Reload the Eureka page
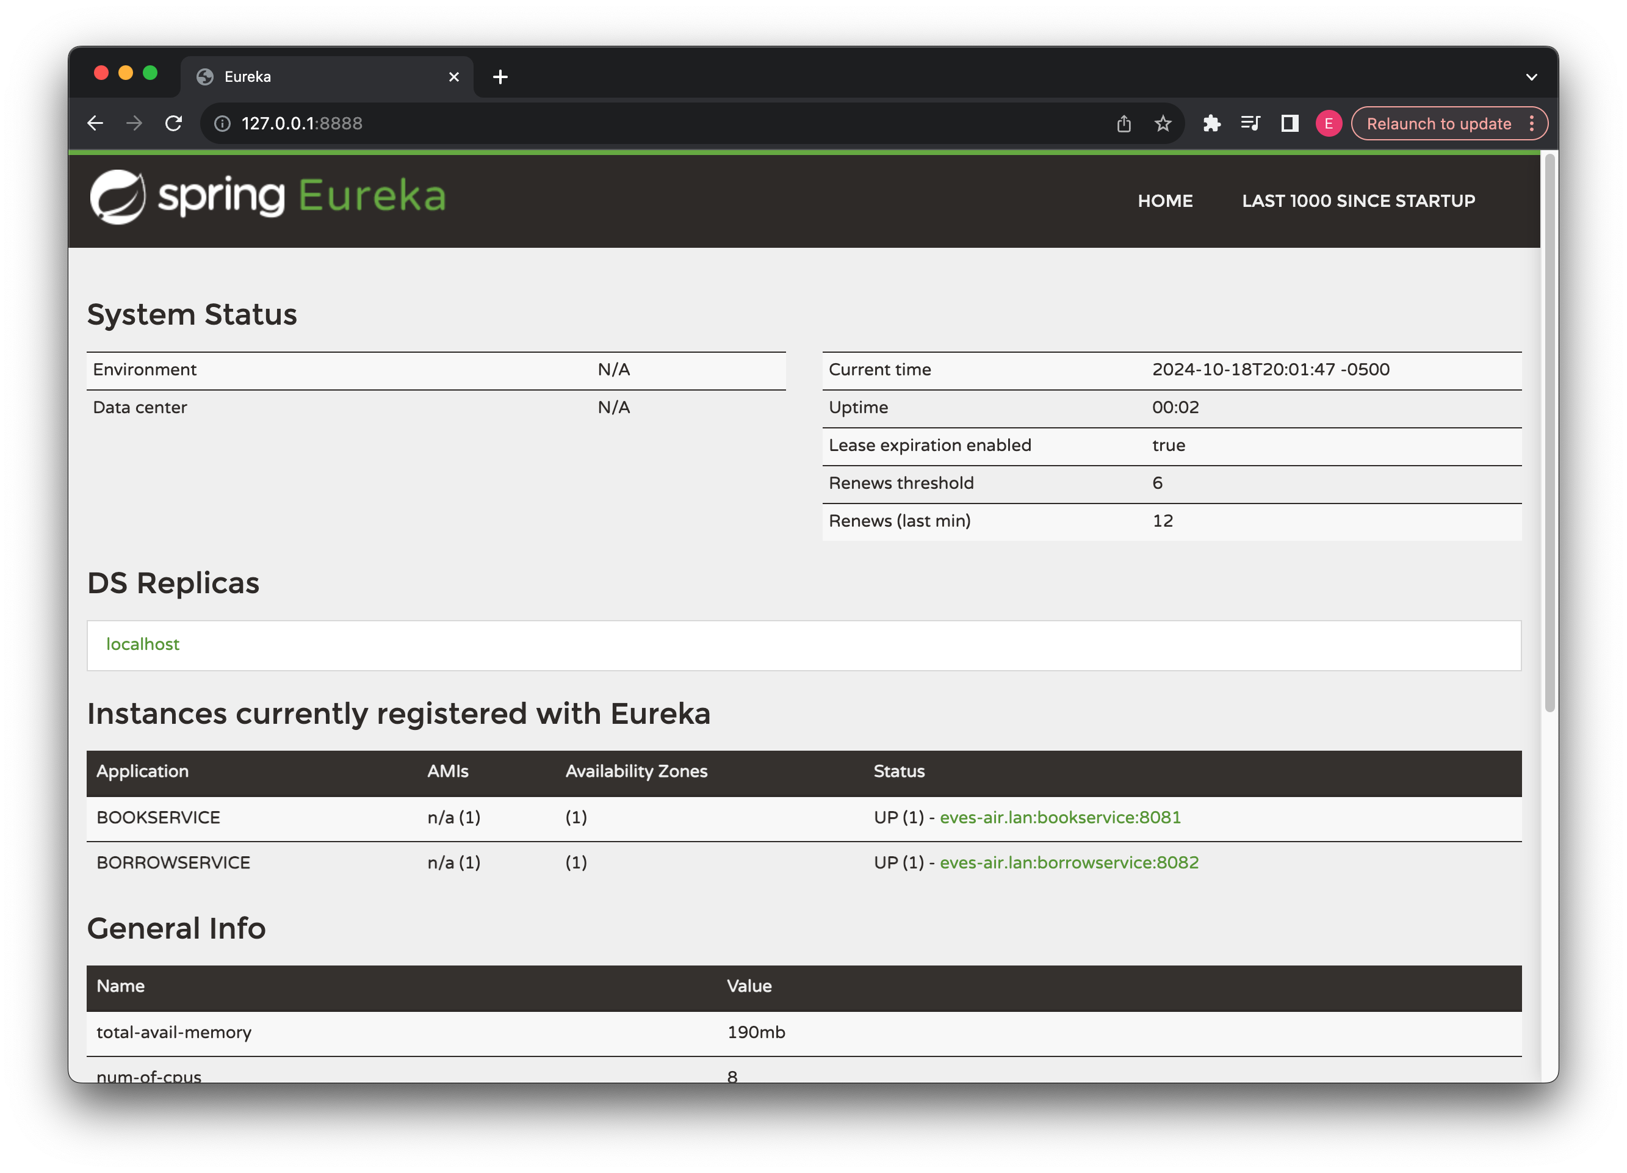Viewport: 1627px width, 1173px height. point(173,123)
